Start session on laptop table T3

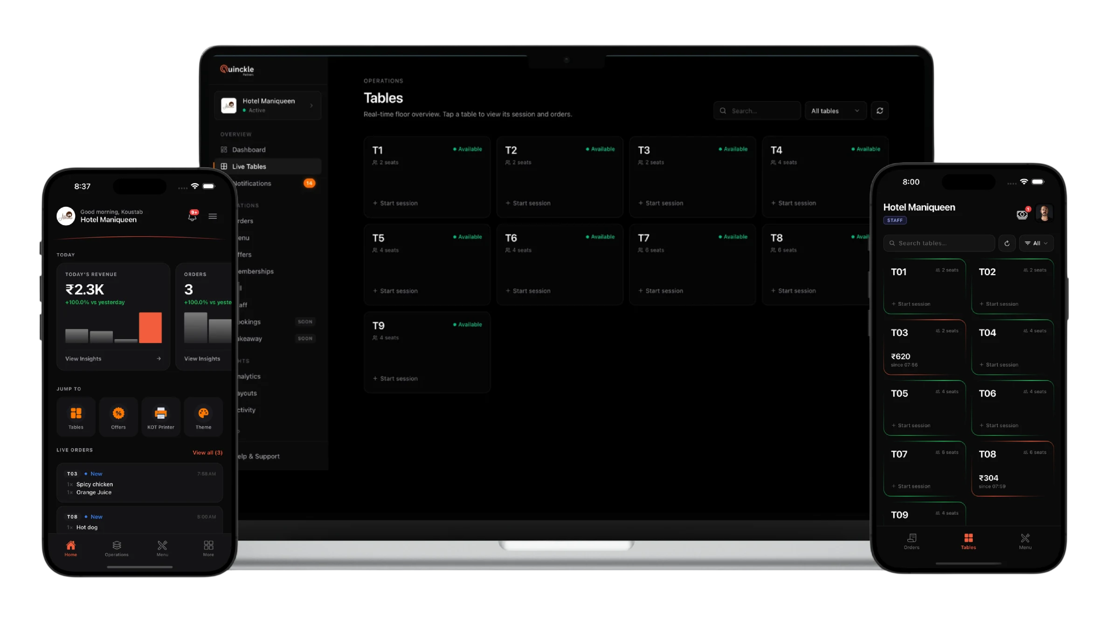(661, 203)
